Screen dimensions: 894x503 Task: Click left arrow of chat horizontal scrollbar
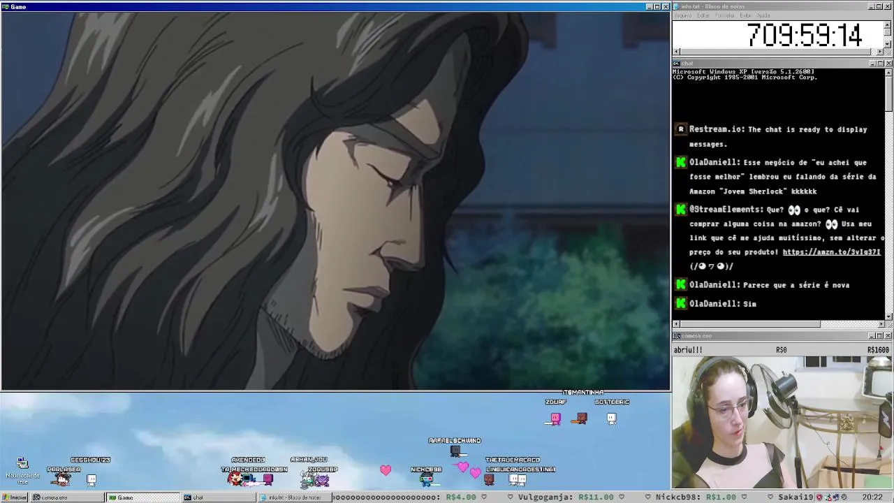pos(676,324)
